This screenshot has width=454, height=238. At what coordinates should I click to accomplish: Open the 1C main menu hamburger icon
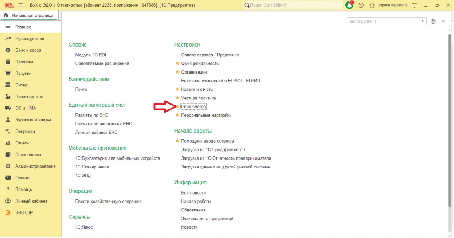click(21, 5)
